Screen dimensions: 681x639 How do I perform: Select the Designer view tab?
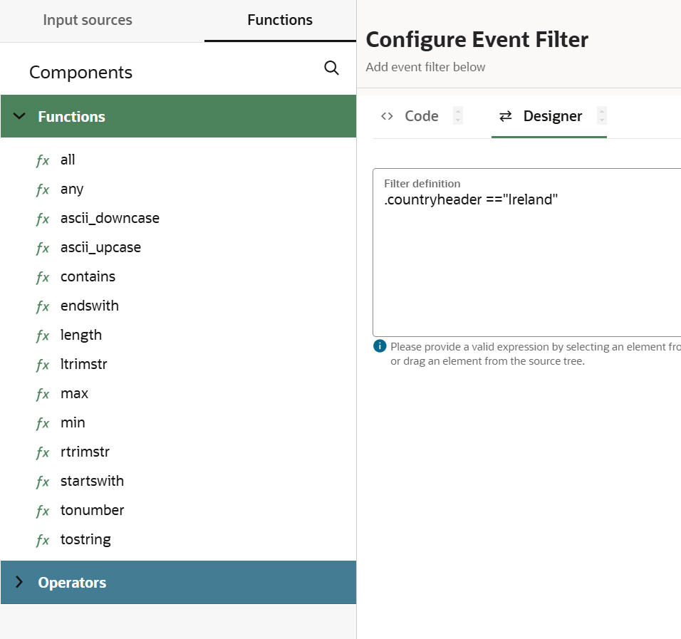pyautogui.click(x=552, y=116)
